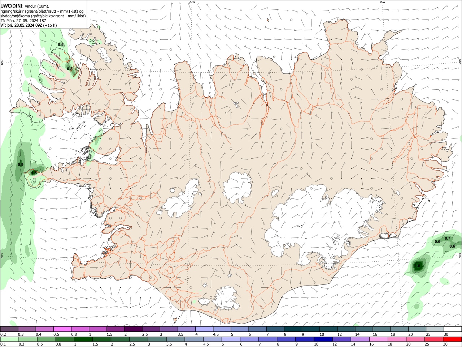
Task: Pick the lower legend swatch labeled 20
Action: (415, 339)
